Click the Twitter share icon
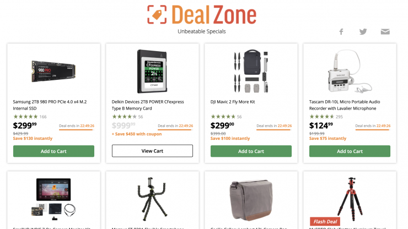Viewport: 408px width, 229px height. (363, 32)
